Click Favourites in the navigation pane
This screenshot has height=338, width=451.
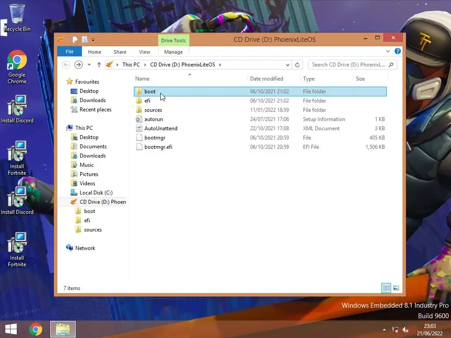(x=87, y=81)
